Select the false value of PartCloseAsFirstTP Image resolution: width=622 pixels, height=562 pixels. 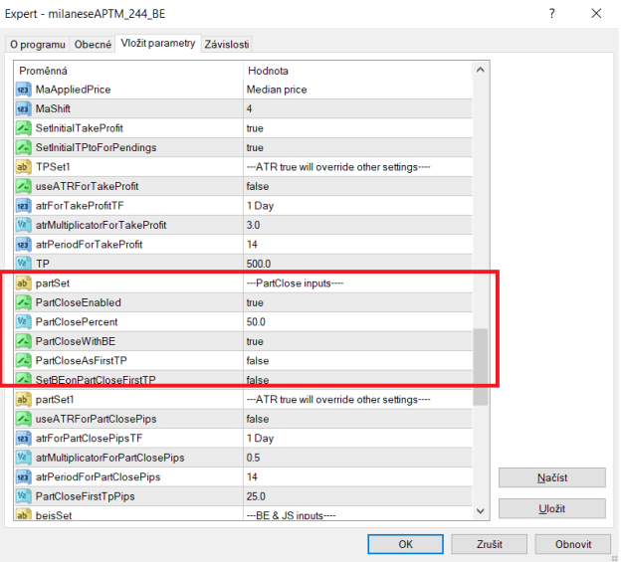pyautogui.click(x=258, y=361)
